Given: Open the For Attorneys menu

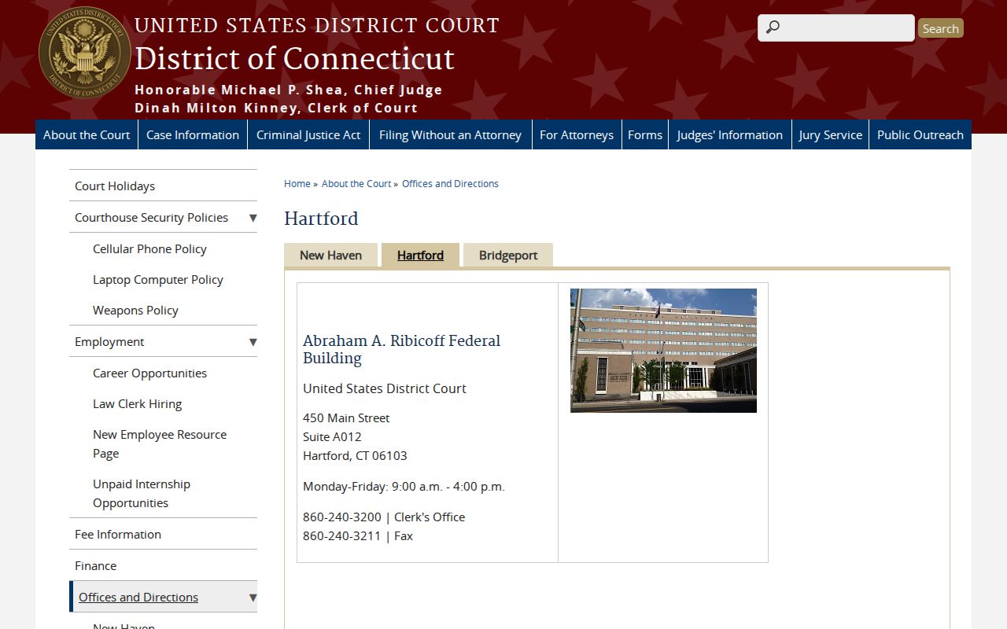Looking at the screenshot, I should 577,134.
